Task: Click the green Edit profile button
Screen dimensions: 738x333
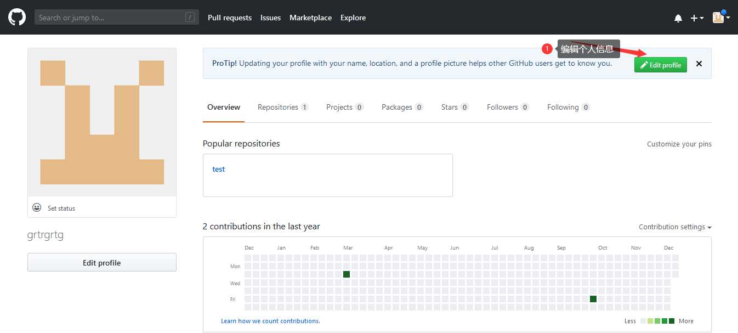Action: (661, 65)
